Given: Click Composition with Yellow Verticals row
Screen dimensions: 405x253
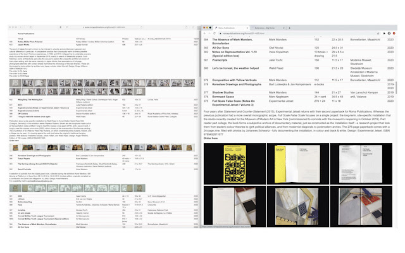Looking at the screenshot, I should pyautogui.click(x=298, y=80).
